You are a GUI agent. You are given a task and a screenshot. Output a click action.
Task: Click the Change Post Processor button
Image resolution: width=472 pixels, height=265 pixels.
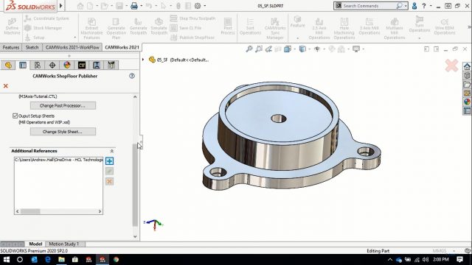63,106
